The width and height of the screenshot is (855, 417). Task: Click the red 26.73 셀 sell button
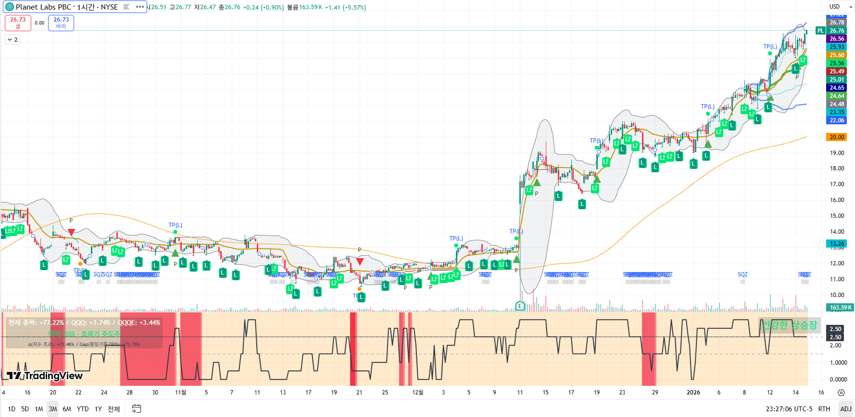click(18, 23)
